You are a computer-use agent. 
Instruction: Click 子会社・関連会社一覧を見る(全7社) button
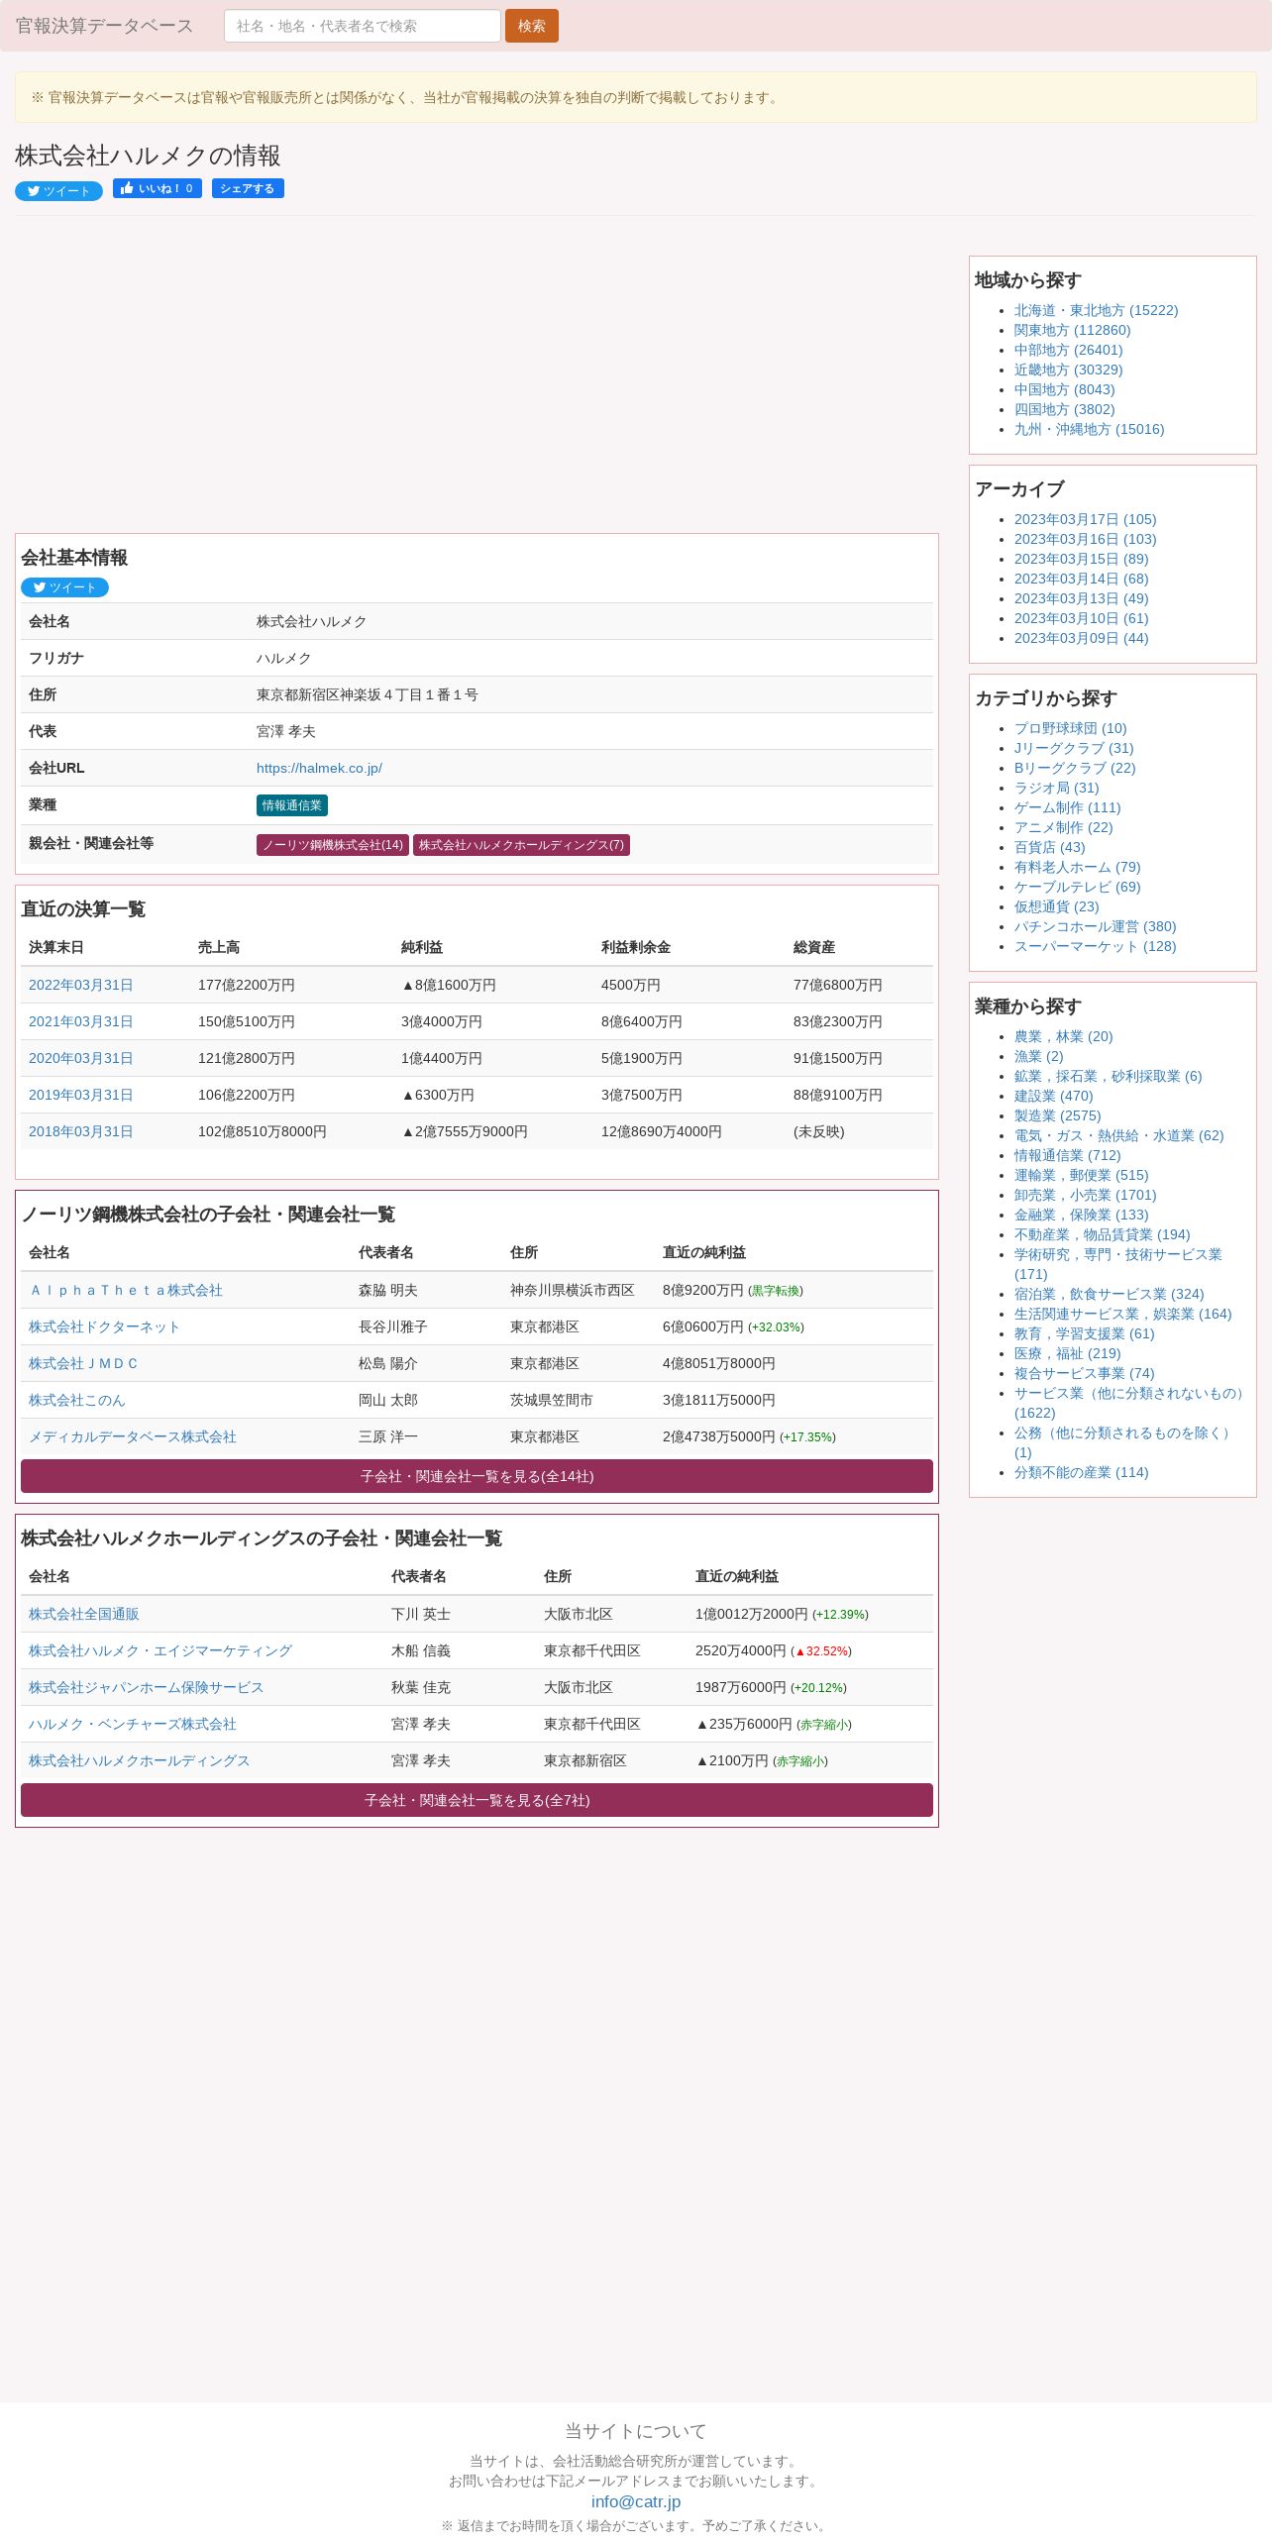pos(477,1800)
